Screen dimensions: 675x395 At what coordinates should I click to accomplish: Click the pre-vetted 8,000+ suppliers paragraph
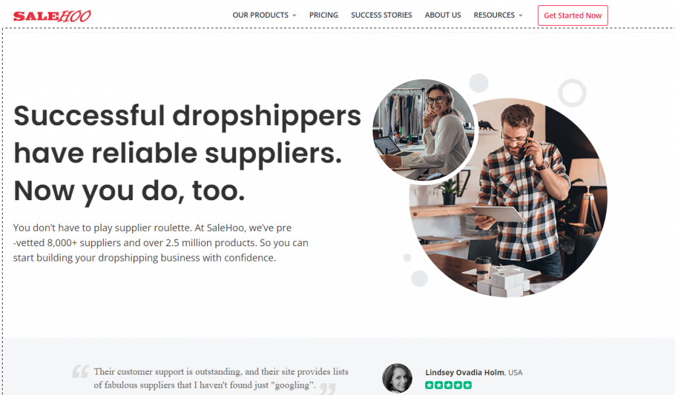tap(161, 243)
